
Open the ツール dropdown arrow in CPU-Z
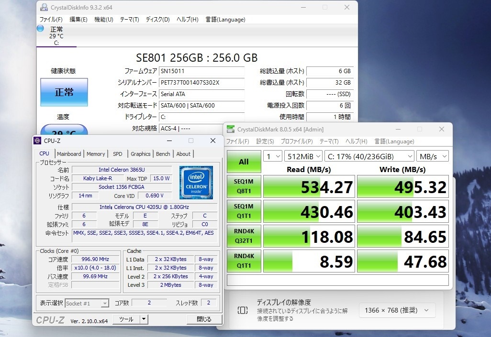[144, 319]
